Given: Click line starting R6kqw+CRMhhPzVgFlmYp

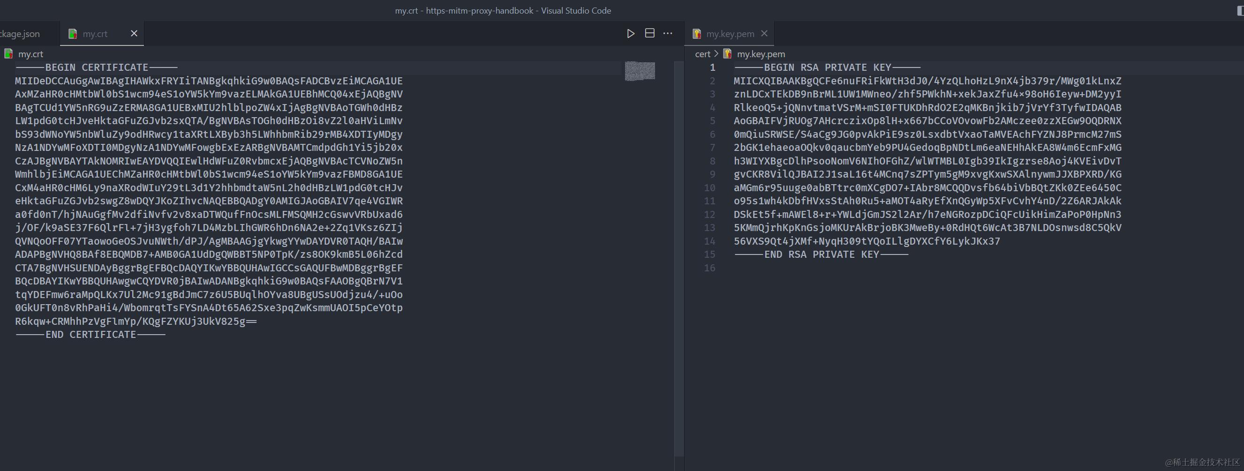Looking at the screenshot, I should [136, 321].
